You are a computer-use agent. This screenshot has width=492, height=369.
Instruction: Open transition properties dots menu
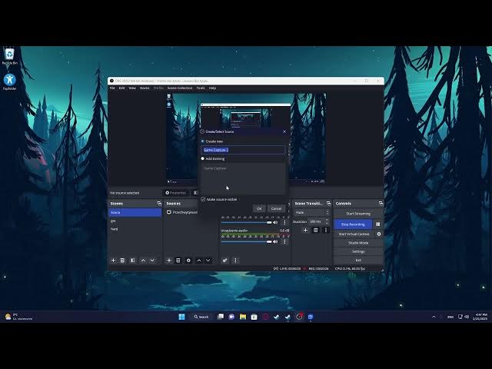(326, 230)
